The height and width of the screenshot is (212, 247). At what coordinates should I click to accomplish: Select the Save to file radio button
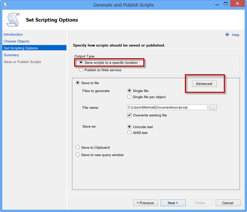(x=78, y=83)
